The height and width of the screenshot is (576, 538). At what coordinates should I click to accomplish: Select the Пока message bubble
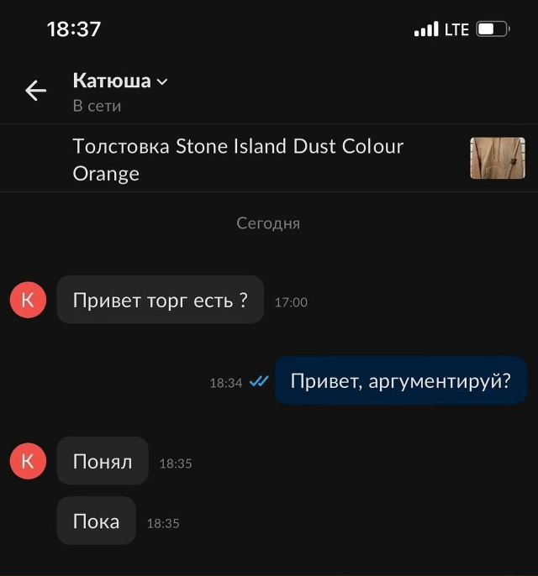tap(97, 521)
